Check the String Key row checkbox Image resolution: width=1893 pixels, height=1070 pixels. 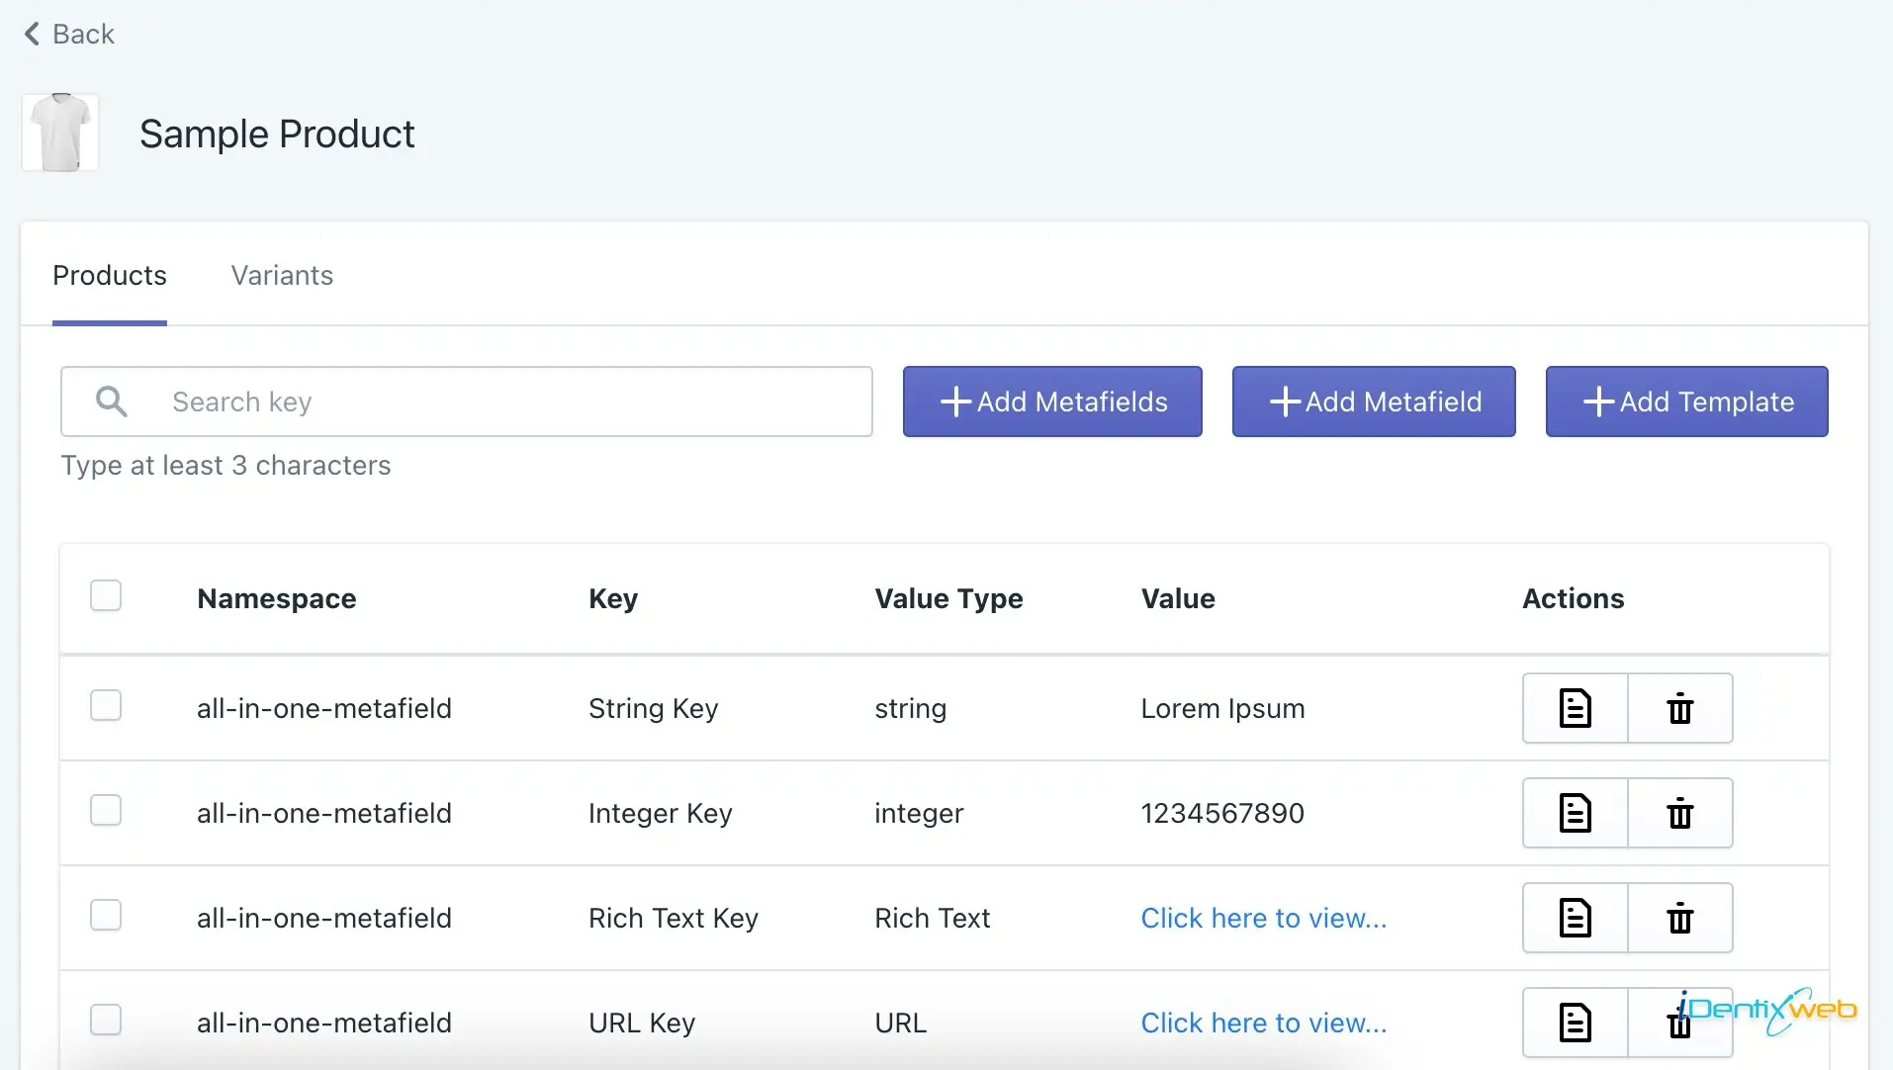tap(106, 706)
